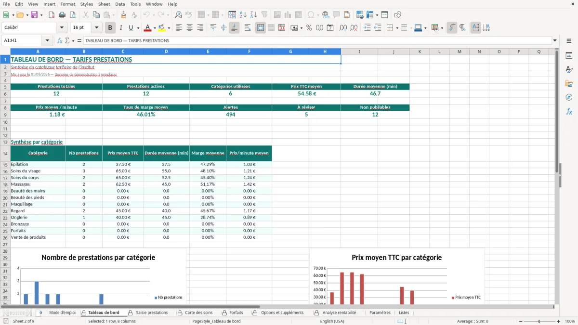
Task: Save the document with the Save icon
Action: 34,15
